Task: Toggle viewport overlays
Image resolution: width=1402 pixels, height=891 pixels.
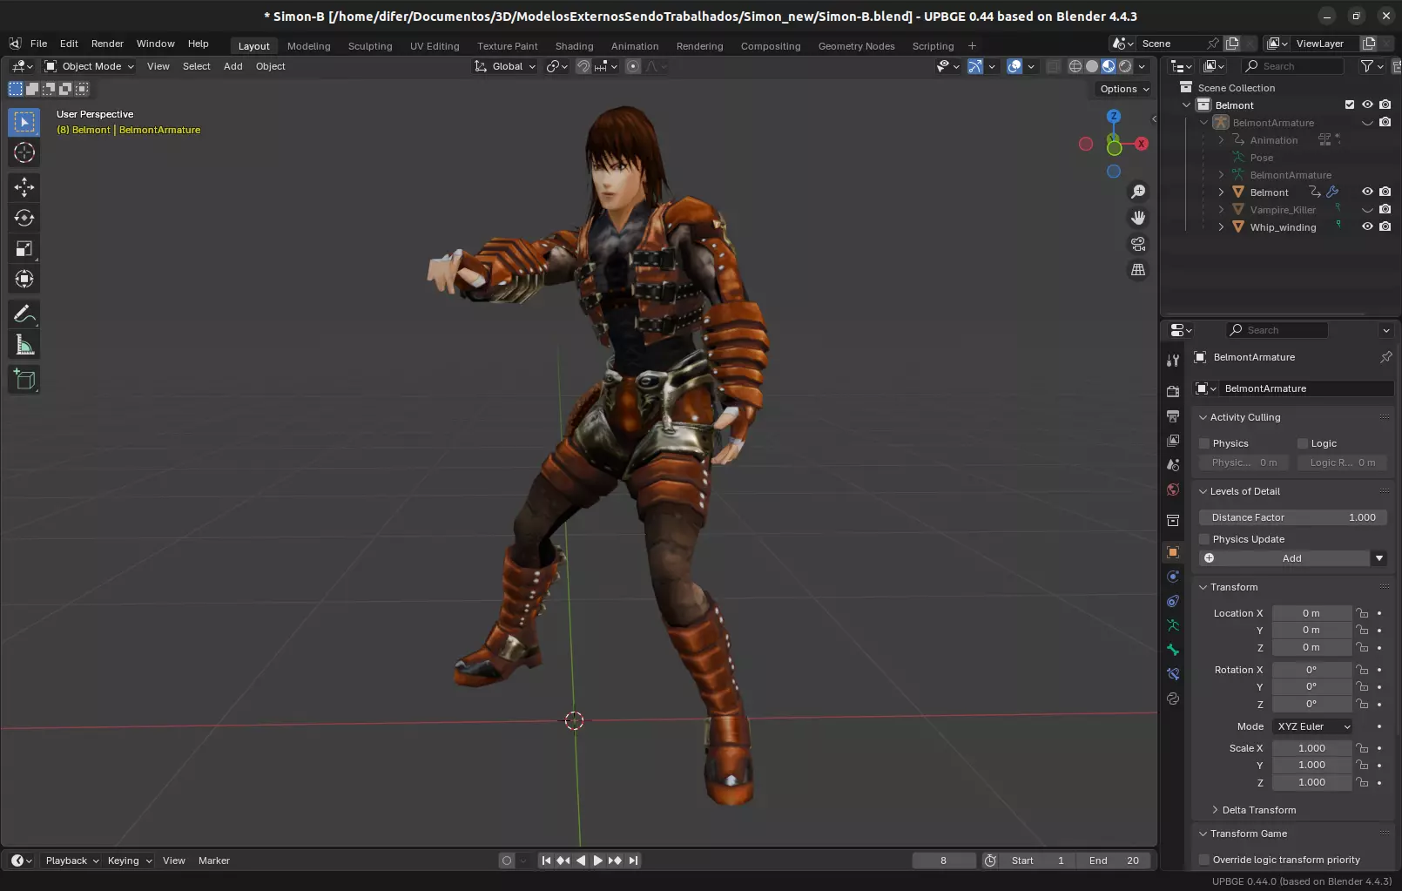Action: point(1014,66)
